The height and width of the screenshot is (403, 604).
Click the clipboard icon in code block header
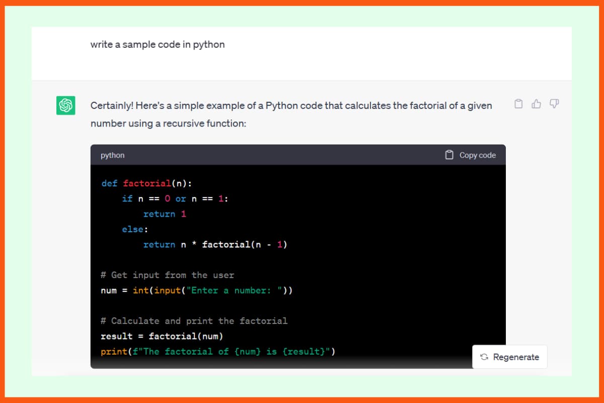(x=449, y=155)
